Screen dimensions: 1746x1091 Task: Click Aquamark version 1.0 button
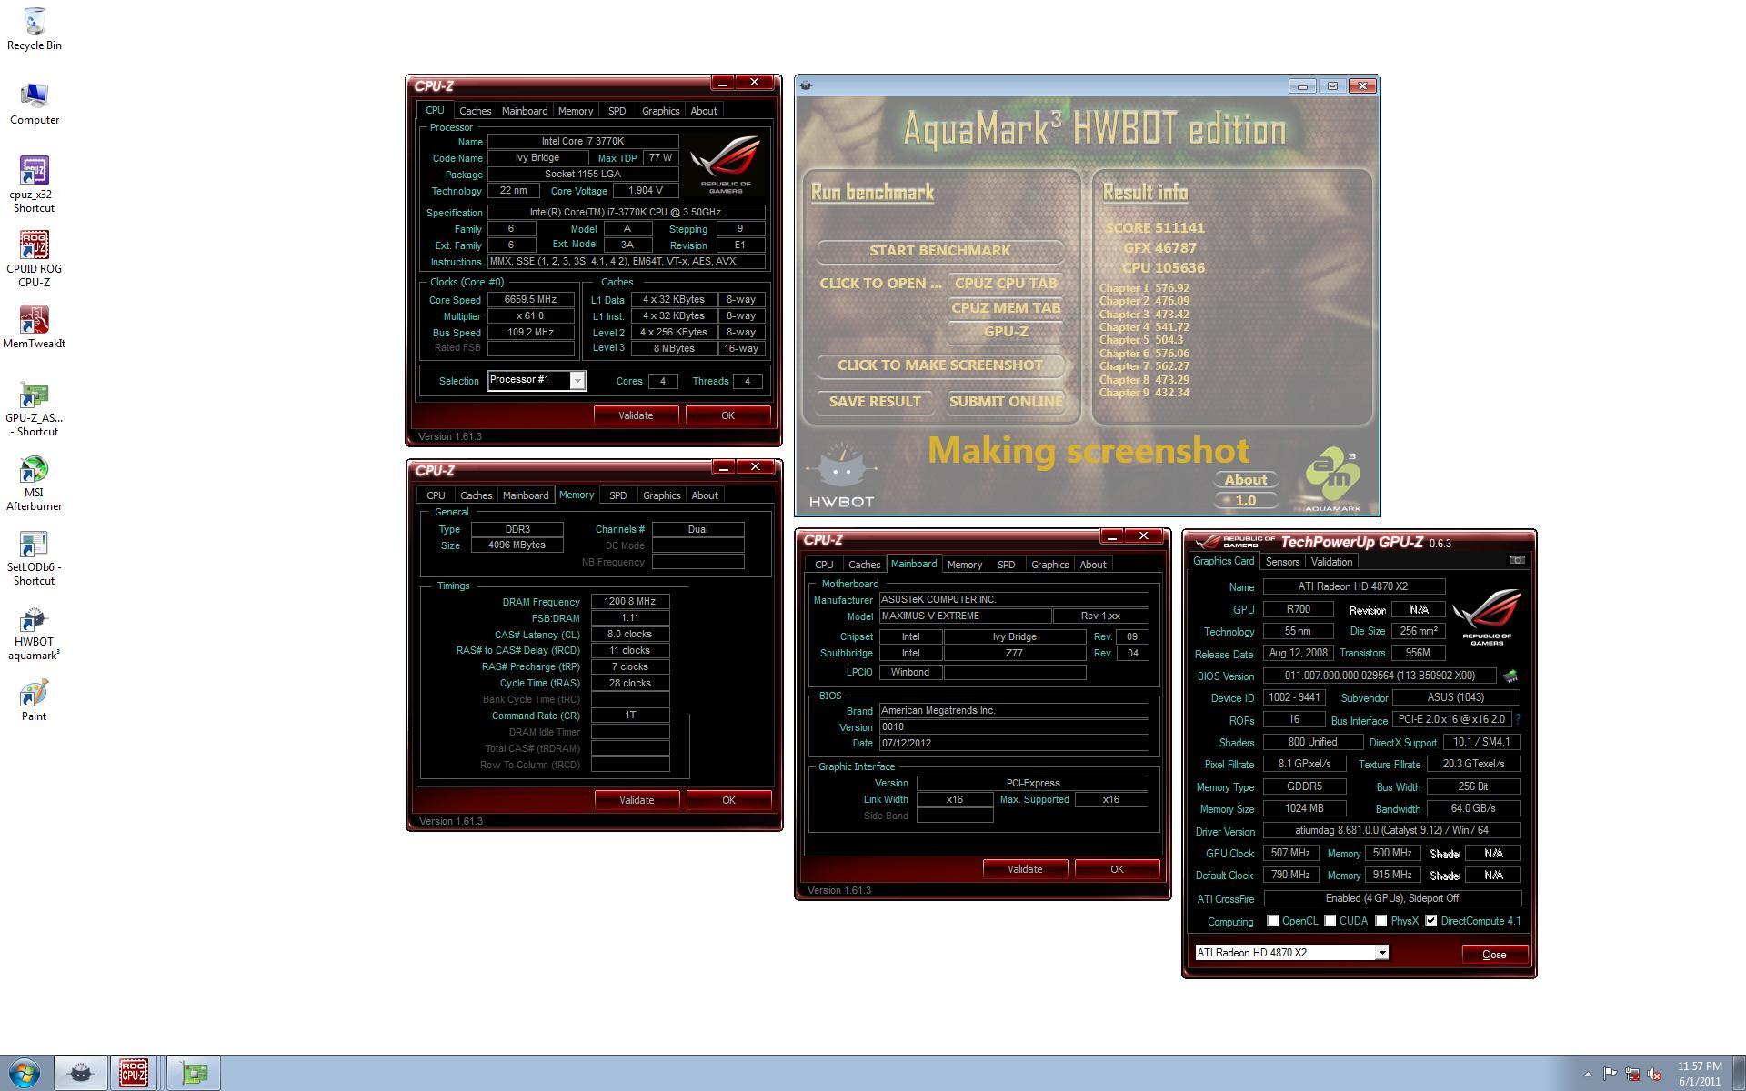1245,501
